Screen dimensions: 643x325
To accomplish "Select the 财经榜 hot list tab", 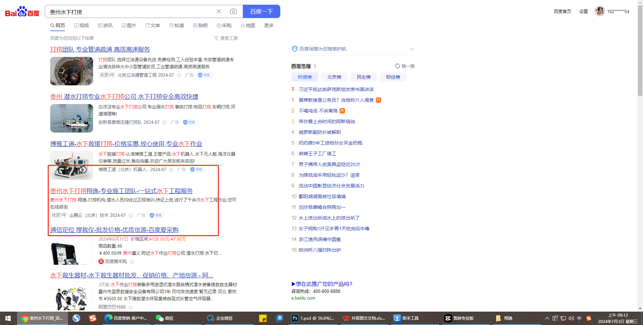I will click(x=393, y=77).
